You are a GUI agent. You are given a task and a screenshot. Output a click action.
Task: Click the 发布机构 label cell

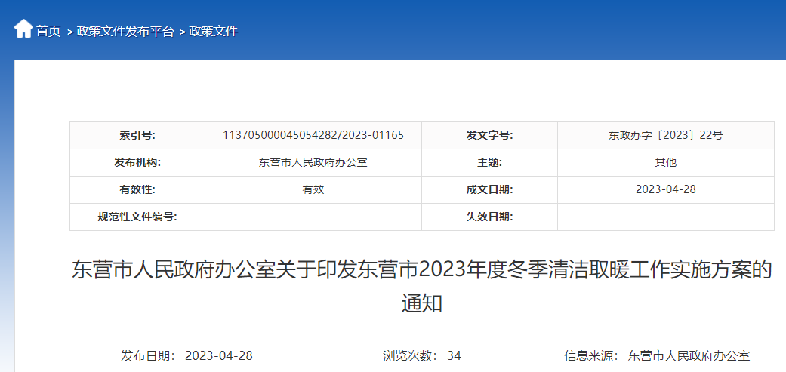(x=137, y=163)
